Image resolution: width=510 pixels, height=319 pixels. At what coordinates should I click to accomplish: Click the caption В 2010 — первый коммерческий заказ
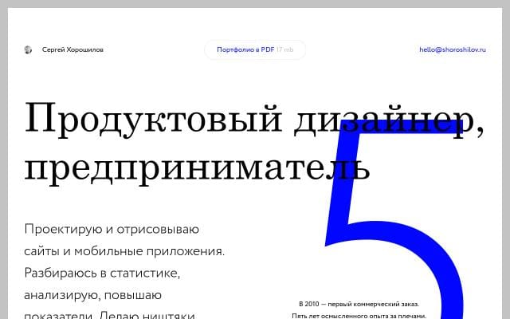(x=359, y=304)
